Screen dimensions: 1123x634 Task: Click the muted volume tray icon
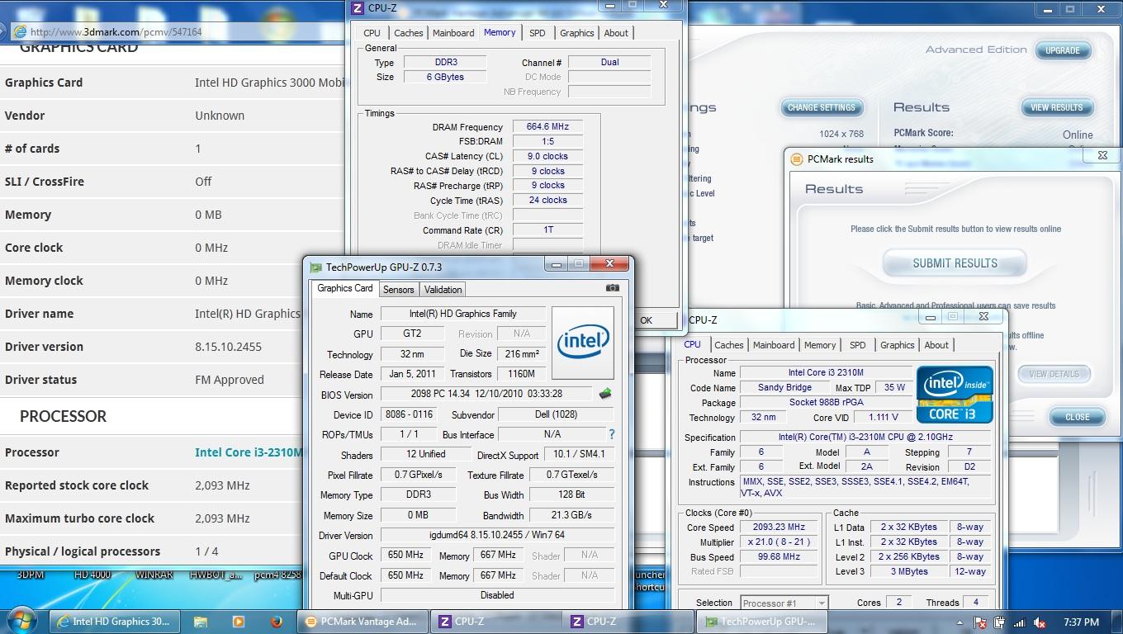pyautogui.click(x=1040, y=622)
